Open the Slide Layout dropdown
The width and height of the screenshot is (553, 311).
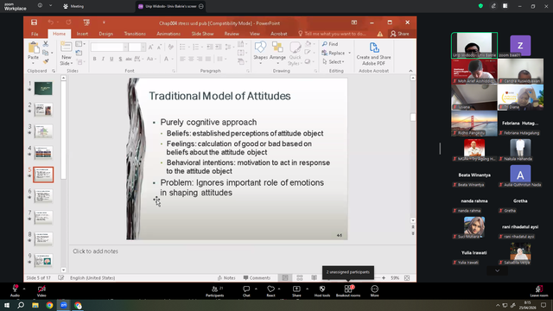(x=80, y=44)
